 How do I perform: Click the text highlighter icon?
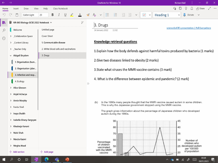pos(72,15)
